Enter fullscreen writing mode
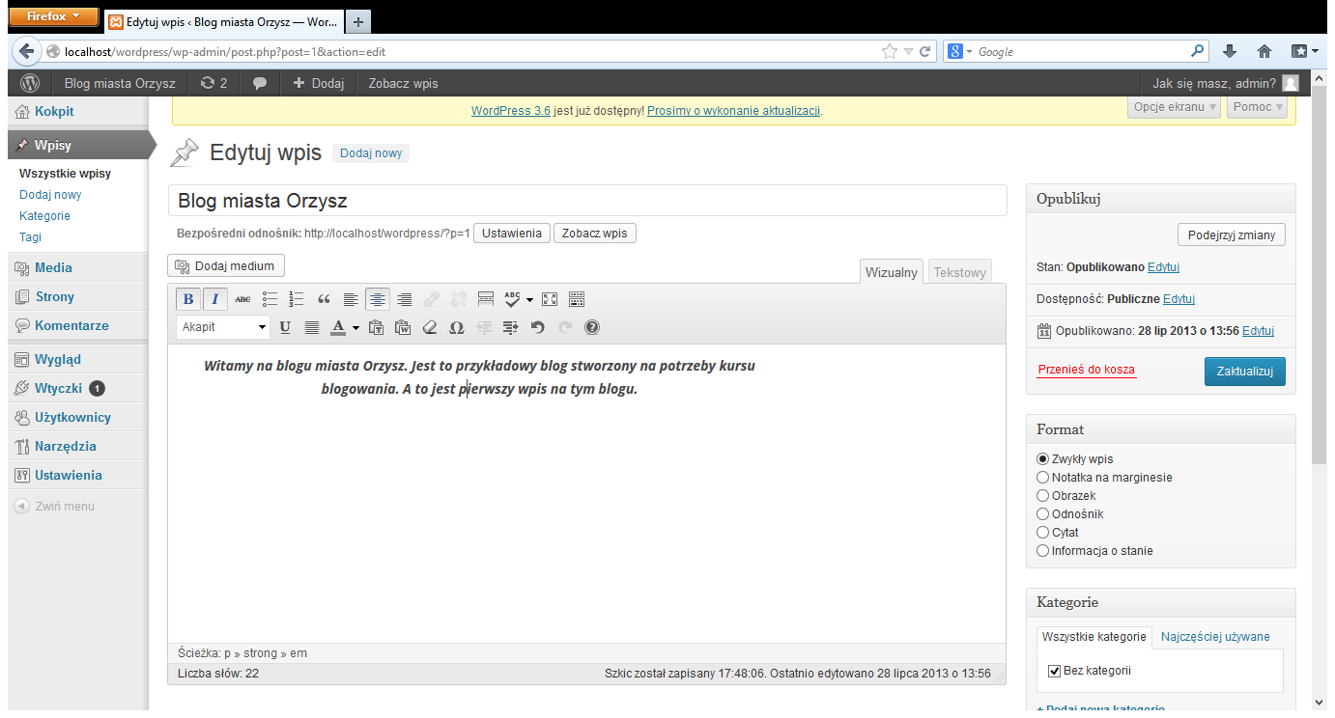This screenshot has height=718, width=1335. click(550, 299)
